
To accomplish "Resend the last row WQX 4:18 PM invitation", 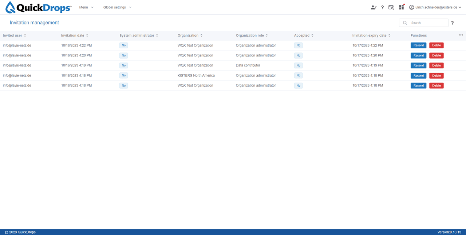I will (418, 85).
